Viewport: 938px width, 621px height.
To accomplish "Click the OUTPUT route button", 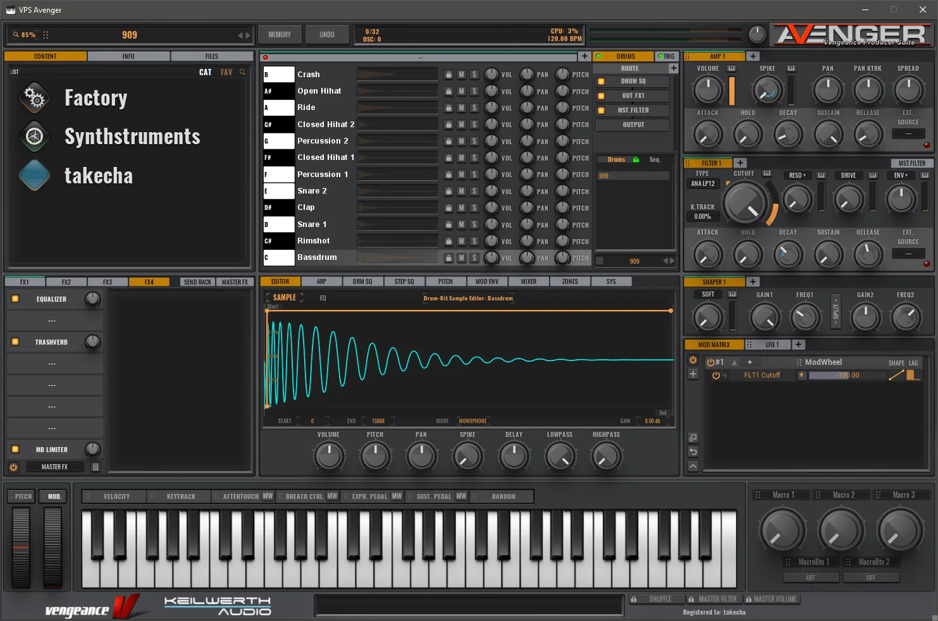I will click(x=633, y=125).
